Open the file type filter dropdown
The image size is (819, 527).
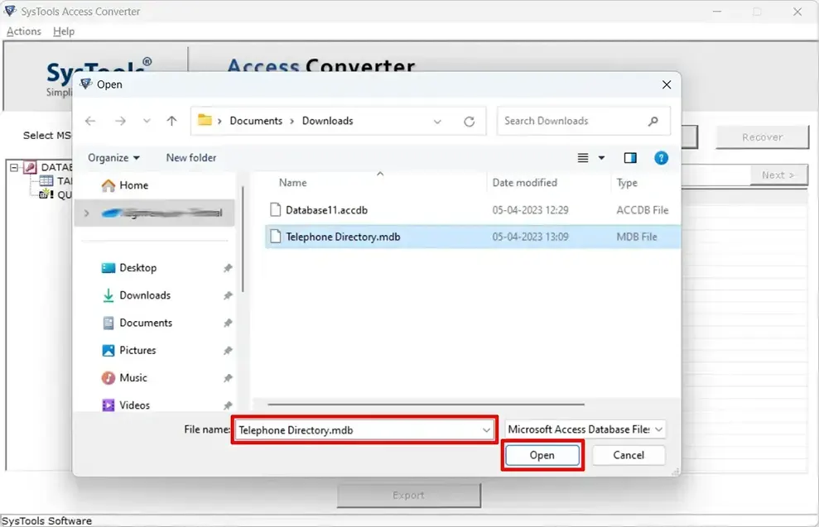pyautogui.click(x=585, y=430)
